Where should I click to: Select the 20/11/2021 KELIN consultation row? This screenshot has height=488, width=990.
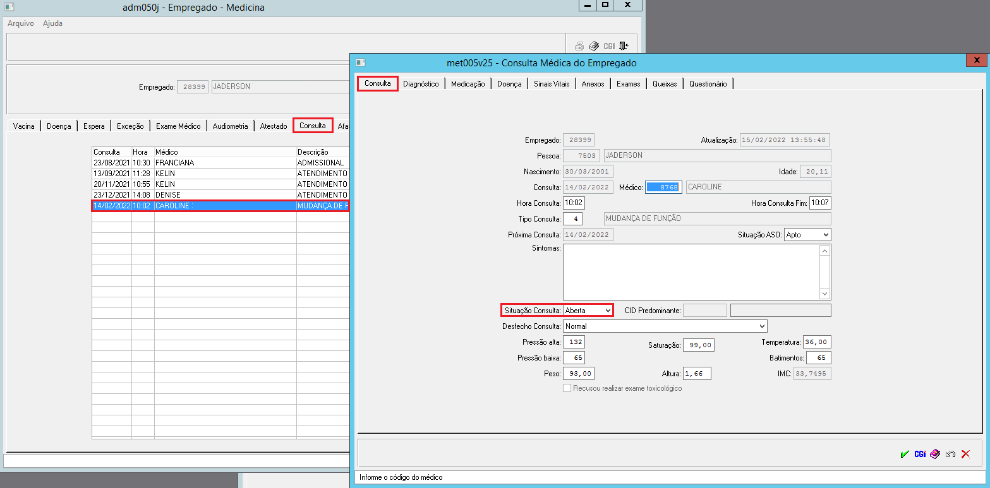point(220,184)
